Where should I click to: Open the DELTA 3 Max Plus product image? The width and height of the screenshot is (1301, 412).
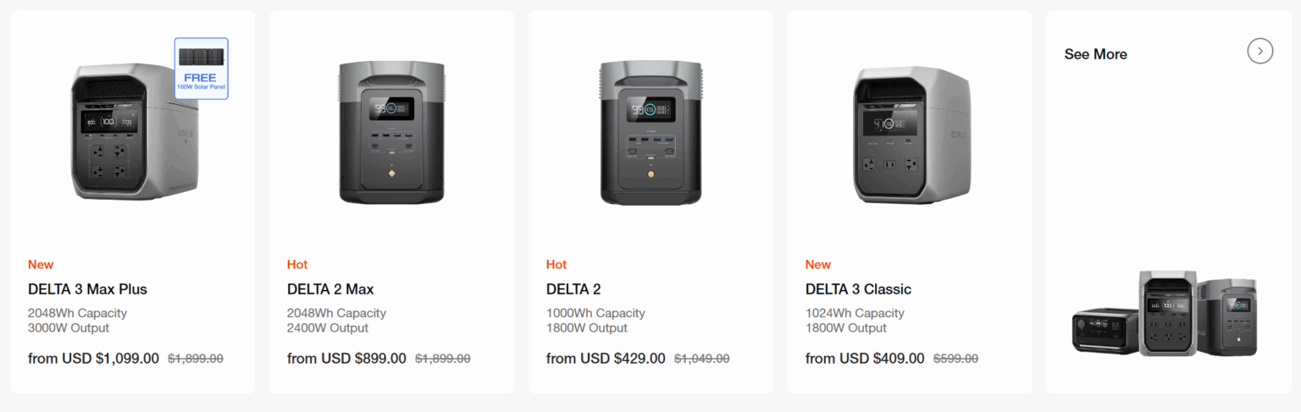(x=134, y=134)
